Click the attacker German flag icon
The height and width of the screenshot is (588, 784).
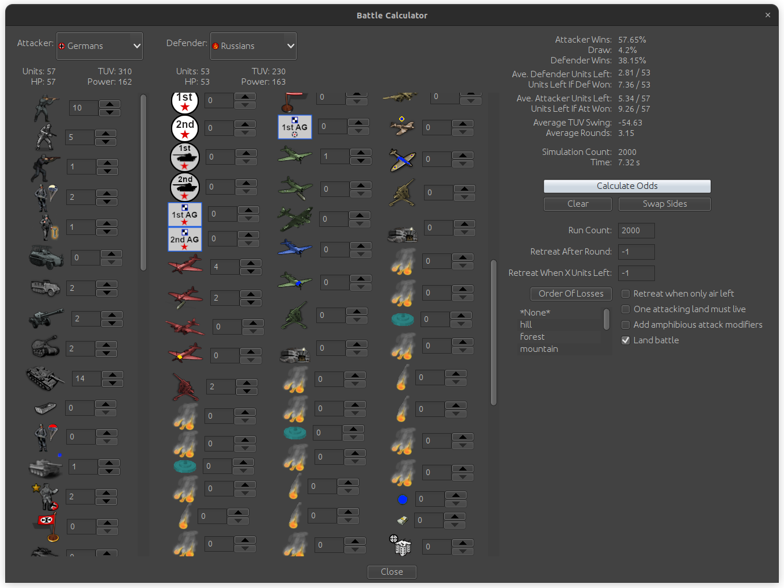pos(47,527)
